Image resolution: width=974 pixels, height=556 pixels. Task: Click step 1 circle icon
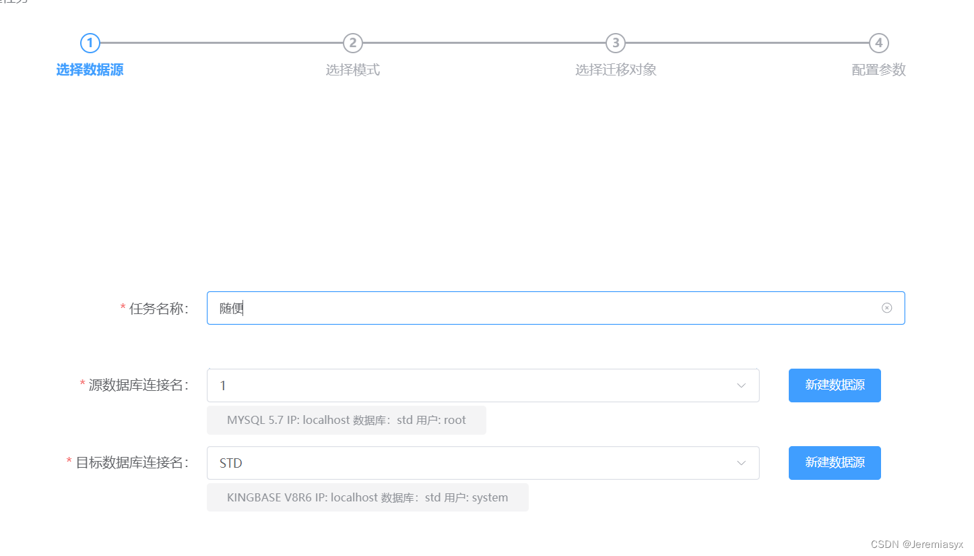click(90, 43)
